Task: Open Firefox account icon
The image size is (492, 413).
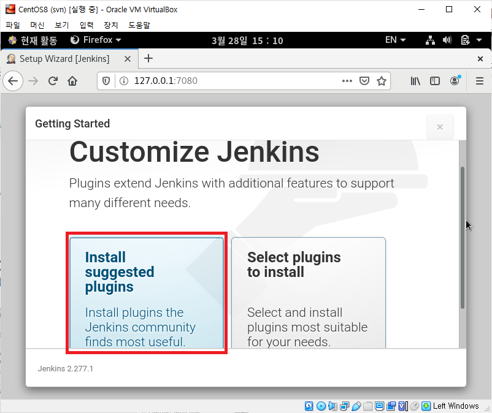Action: (x=455, y=81)
